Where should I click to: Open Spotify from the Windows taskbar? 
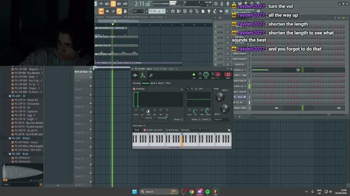(208, 192)
